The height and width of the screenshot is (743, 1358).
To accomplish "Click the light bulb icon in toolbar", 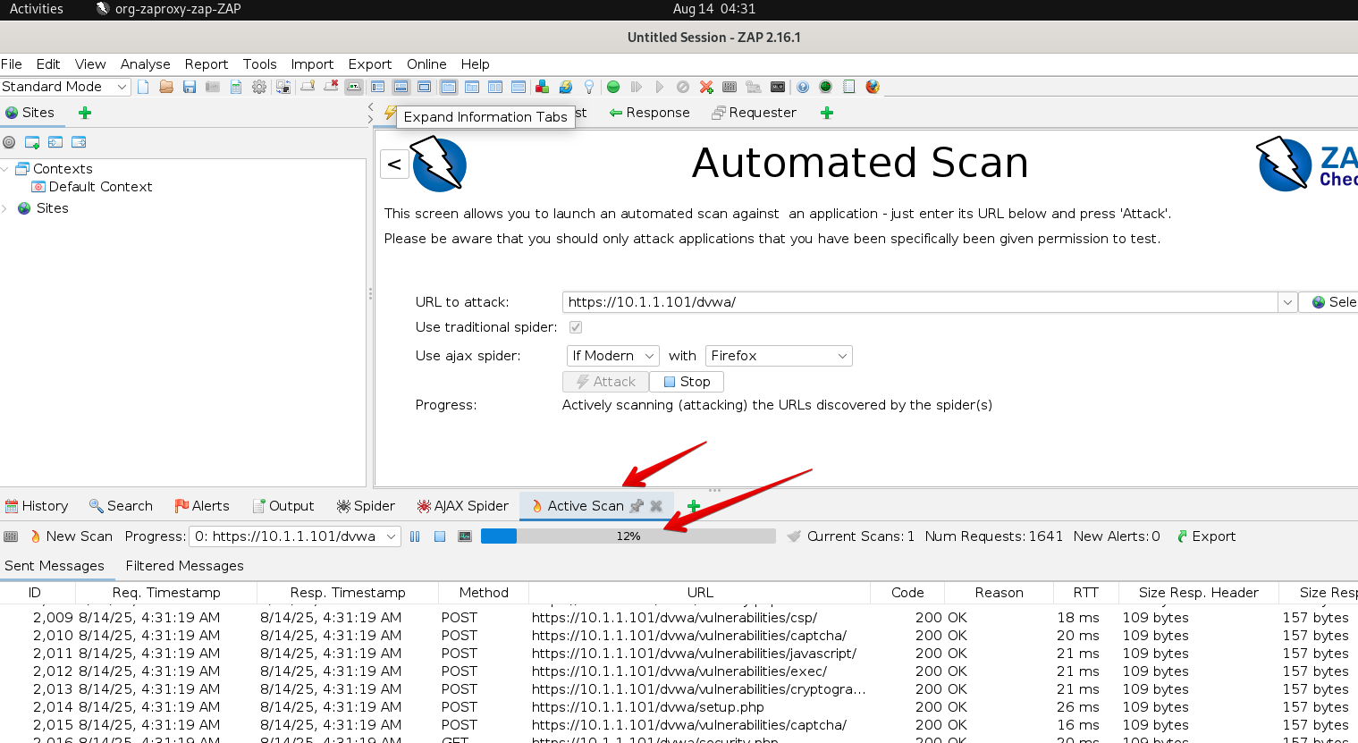I will tap(589, 87).
